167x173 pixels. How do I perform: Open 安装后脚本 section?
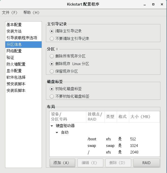(23, 91)
